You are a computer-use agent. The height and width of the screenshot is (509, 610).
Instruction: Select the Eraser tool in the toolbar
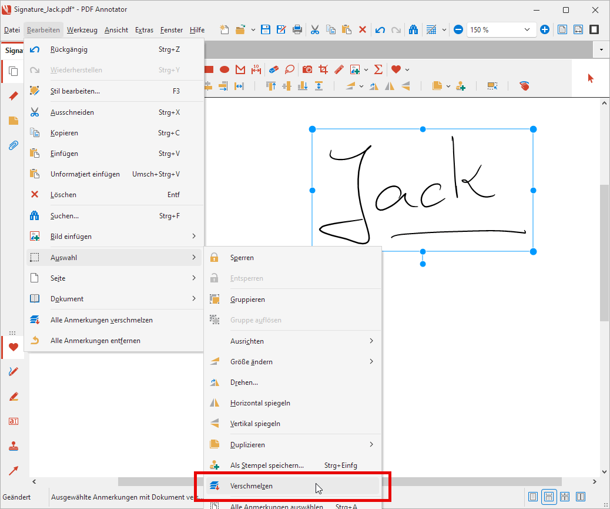coord(273,69)
